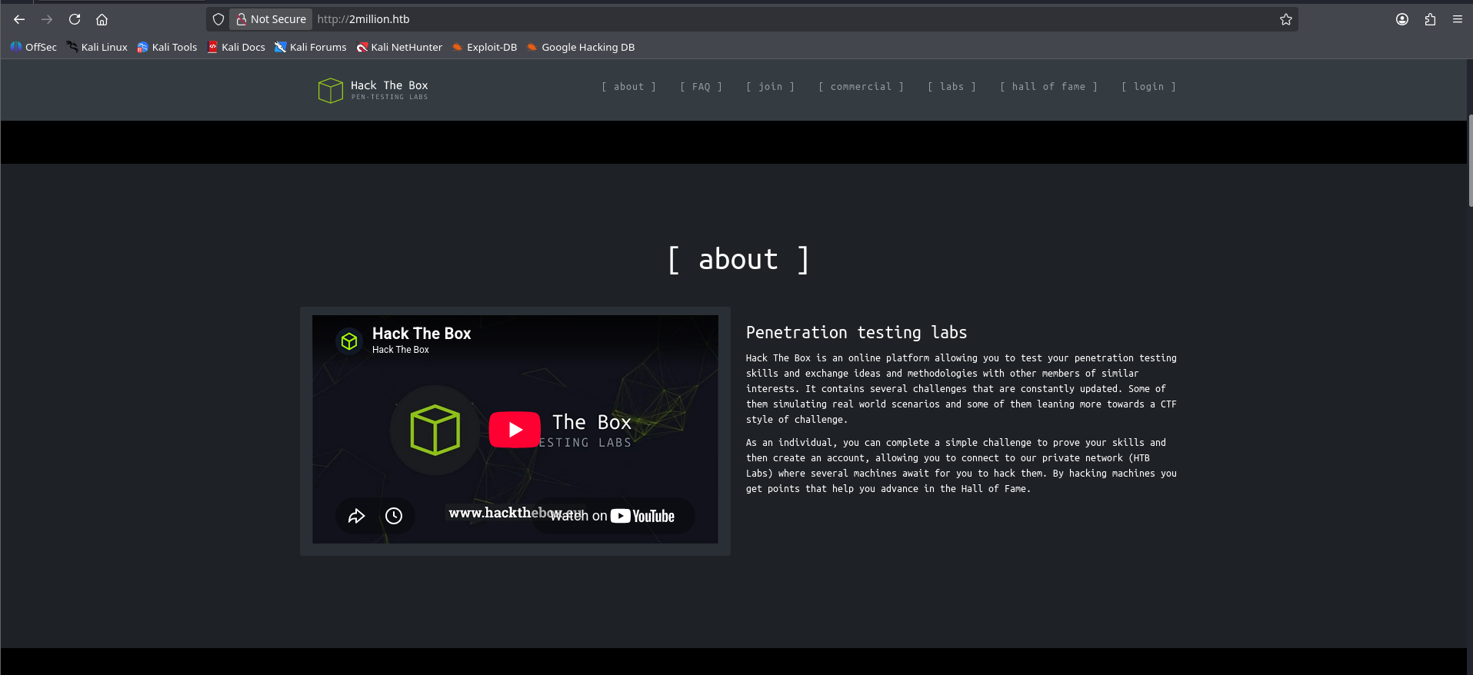Reload the current page
Viewport: 1473px width, 675px height.
(x=75, y=19)
